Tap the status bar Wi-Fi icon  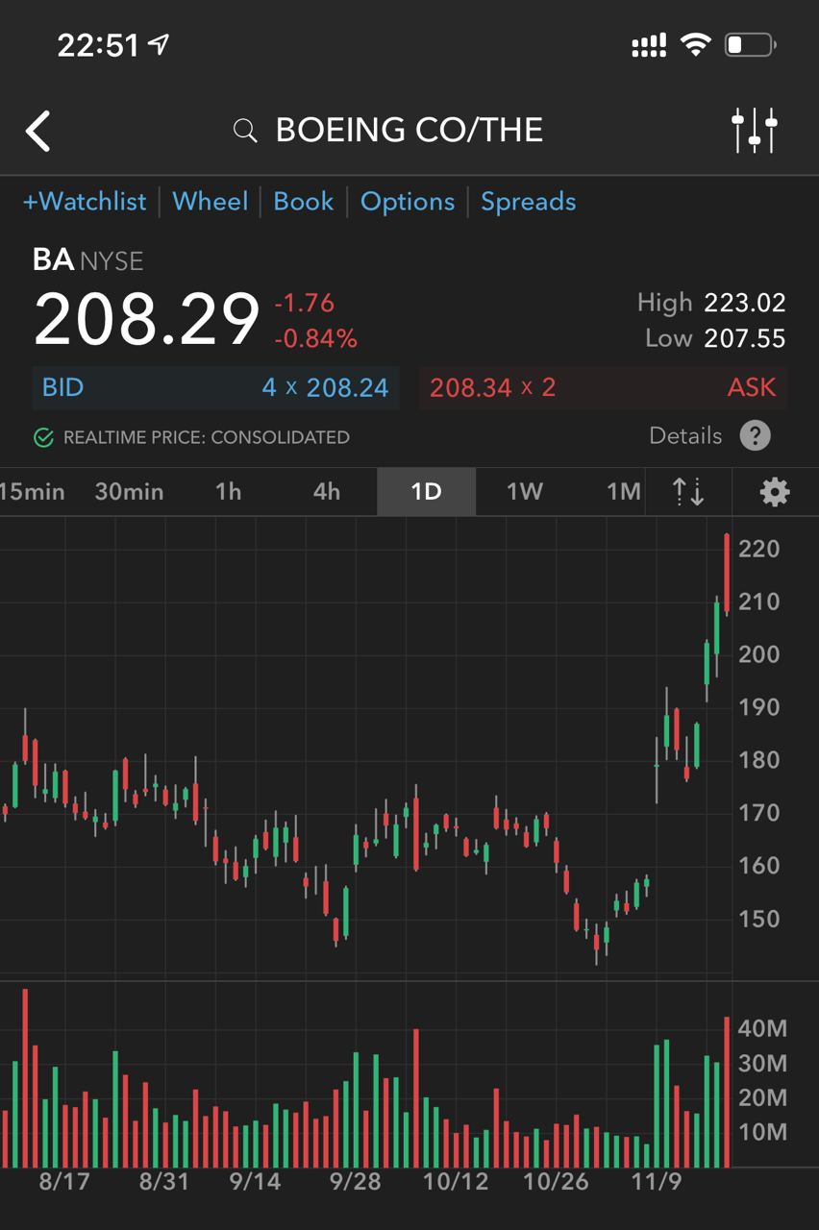pos(694,44)
